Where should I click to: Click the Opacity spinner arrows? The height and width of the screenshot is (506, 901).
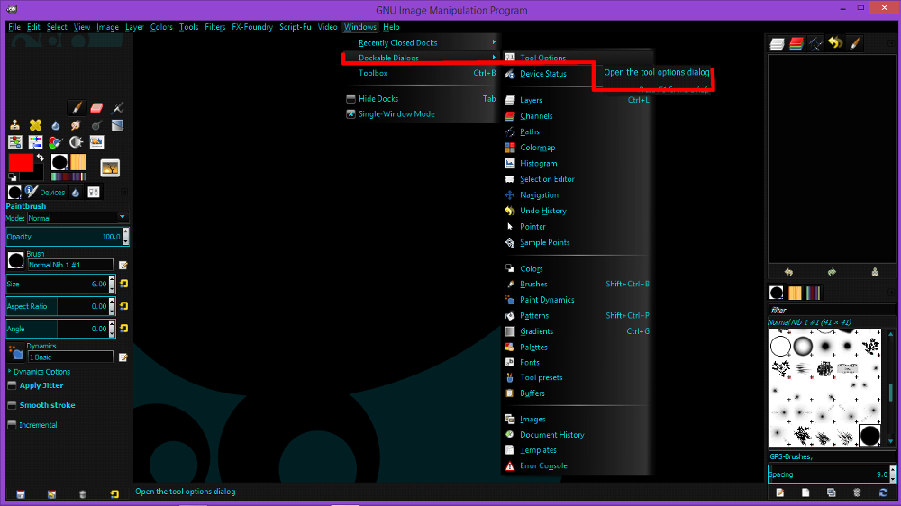click(x=126, y=237)
